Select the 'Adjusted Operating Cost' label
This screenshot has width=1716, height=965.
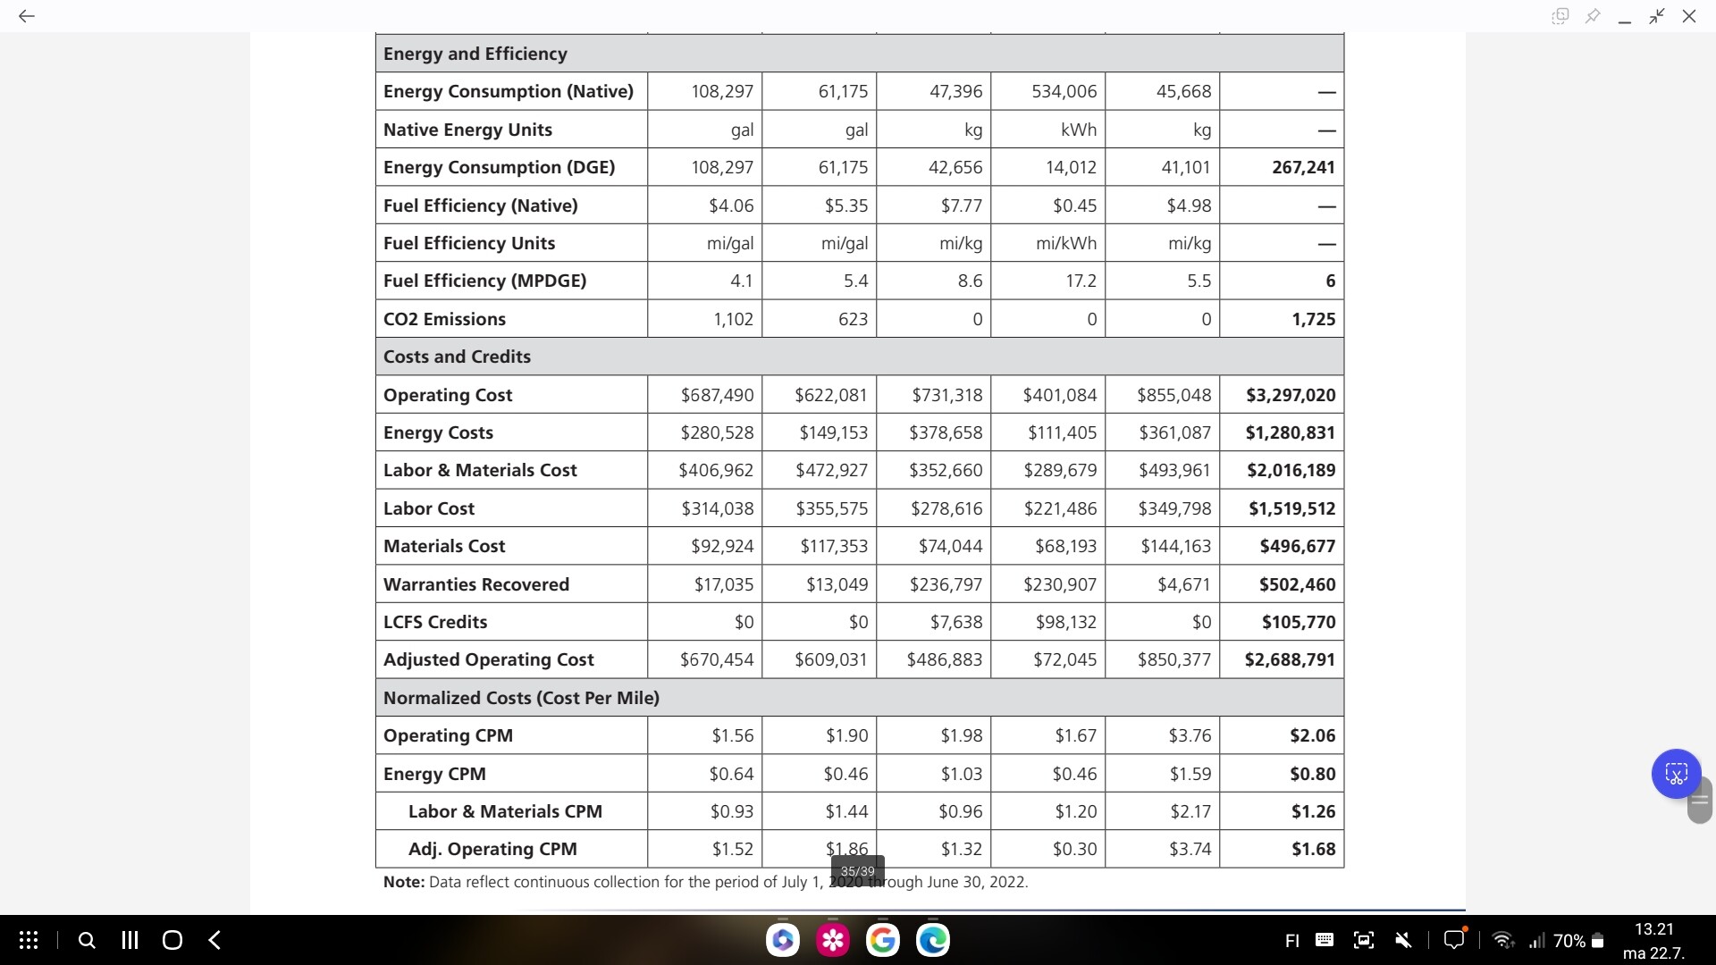click(488, 659)
